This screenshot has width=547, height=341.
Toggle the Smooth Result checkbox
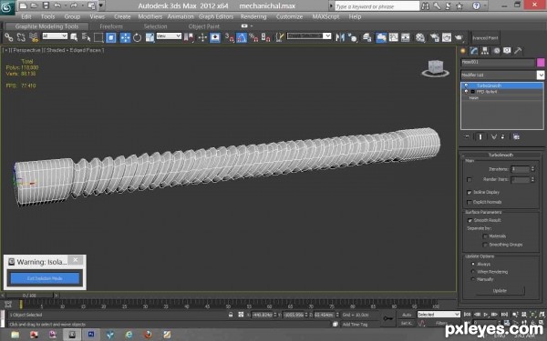470,220
